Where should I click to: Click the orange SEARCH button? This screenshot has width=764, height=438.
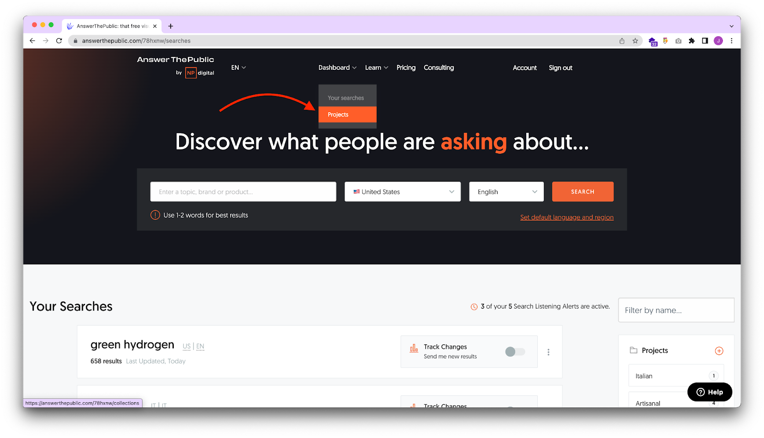click(x=583, y=192)
